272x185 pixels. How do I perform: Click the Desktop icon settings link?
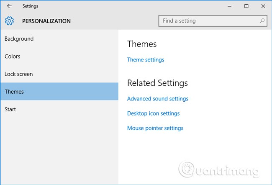153,113
